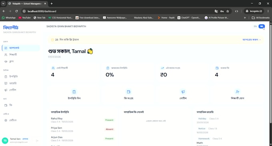The height and width of the screenshot is (146, 272).
Task: Open the Students (শিক্ষার্থী) sidebar item
Action: [x=21, y=55]
